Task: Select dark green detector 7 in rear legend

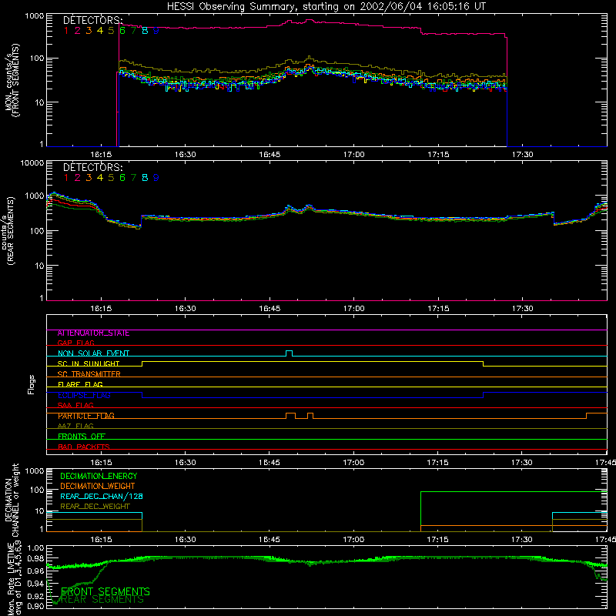Action: (x=133, y=178)
